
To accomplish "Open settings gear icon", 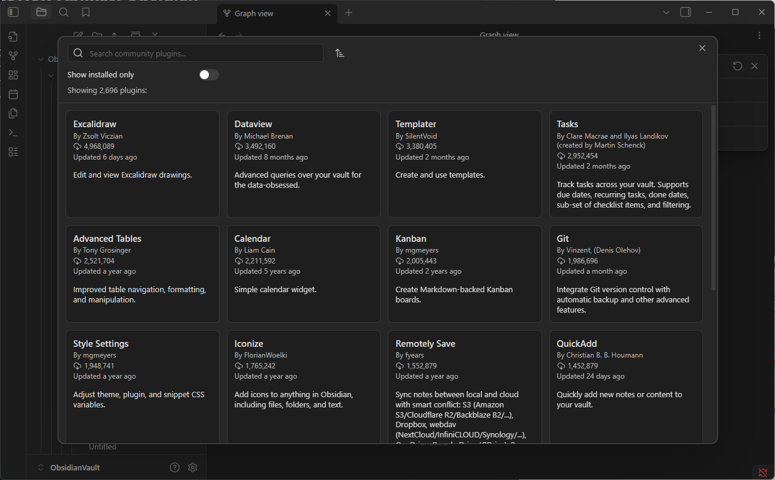I will pyautogui.click(x=193, y=467).
